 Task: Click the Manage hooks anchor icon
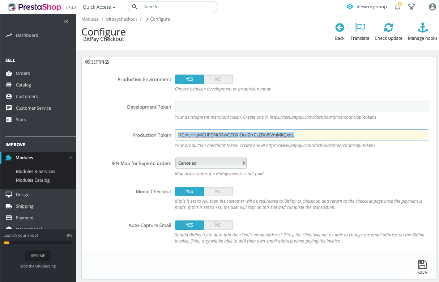(422, 28)
